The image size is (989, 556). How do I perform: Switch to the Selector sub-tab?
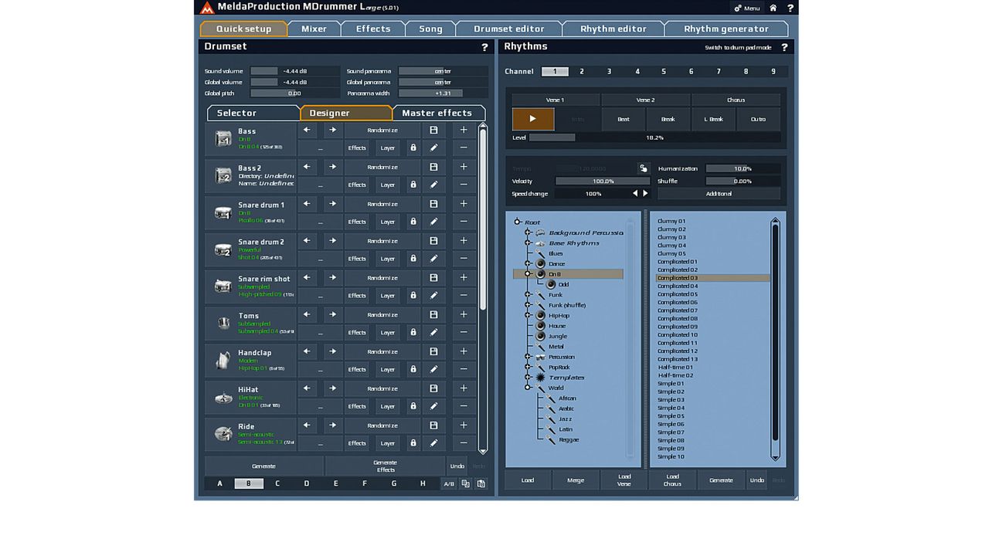pos(253,113)
